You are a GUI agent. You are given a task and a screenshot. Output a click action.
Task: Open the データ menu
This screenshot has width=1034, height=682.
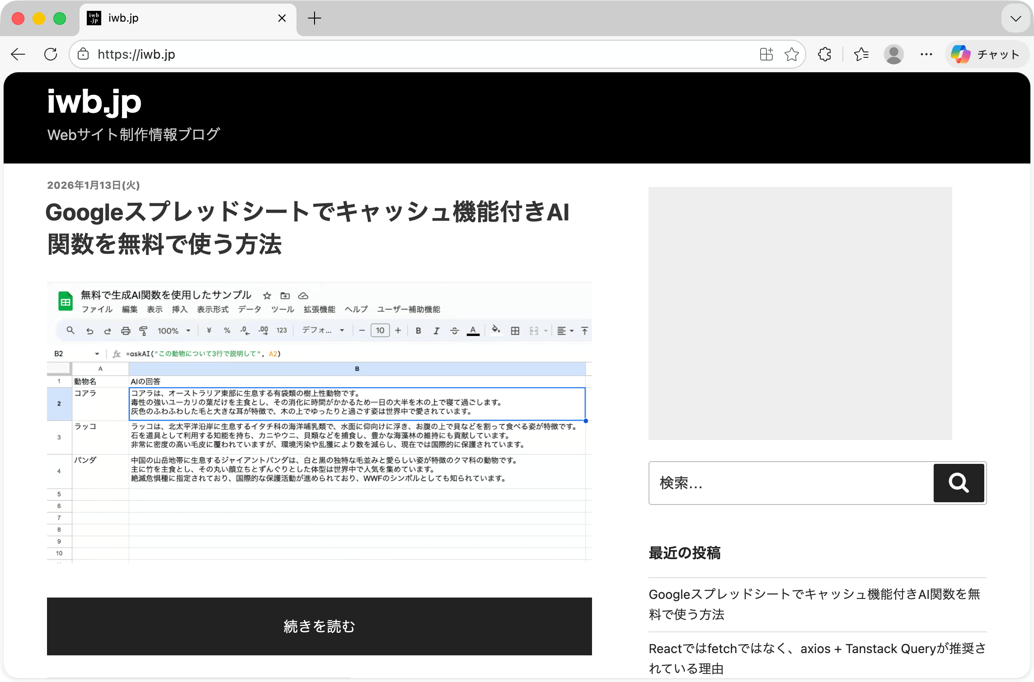click(249, 309)
